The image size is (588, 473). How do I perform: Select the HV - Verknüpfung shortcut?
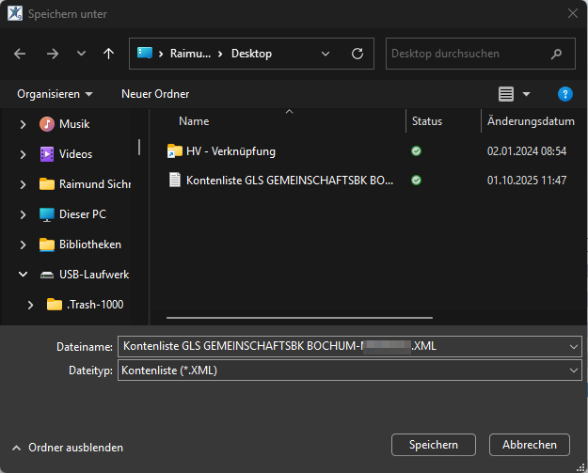coord(230,150)
